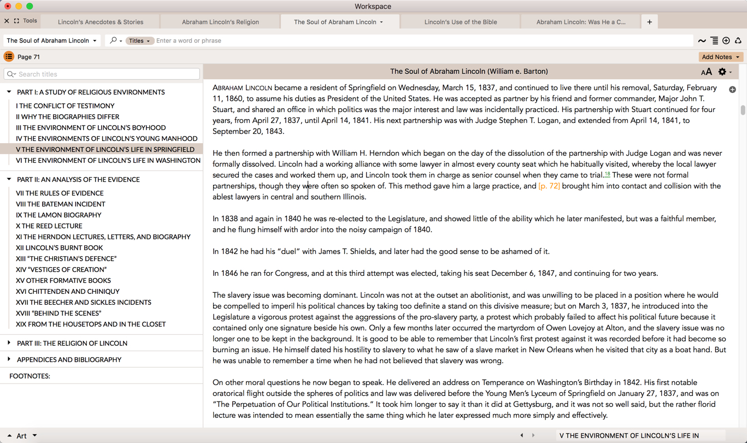Viewport: 747px width, 443px height.
Task: Switch to Abraham Lincoln's Religion tab
Action: [x=220, y=22]
